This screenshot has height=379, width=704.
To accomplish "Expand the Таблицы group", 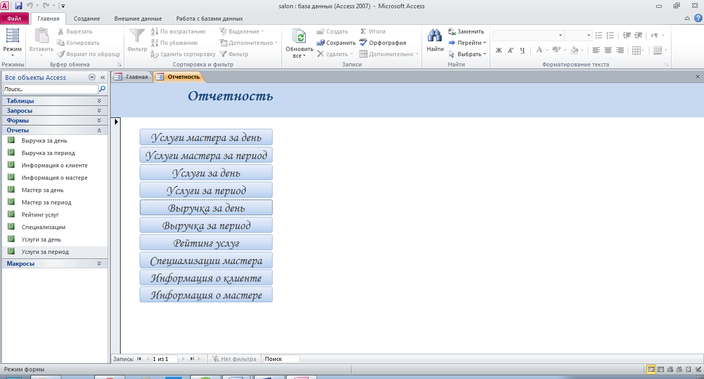I will pos(54,101).
